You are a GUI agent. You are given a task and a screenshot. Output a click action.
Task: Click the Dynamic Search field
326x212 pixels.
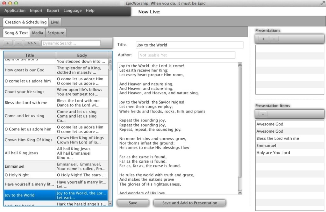click(x=71, y=43)
